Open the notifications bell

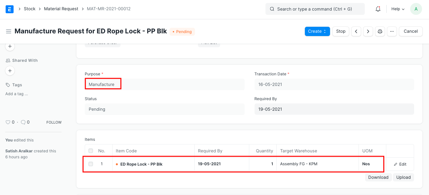point(378,9)
